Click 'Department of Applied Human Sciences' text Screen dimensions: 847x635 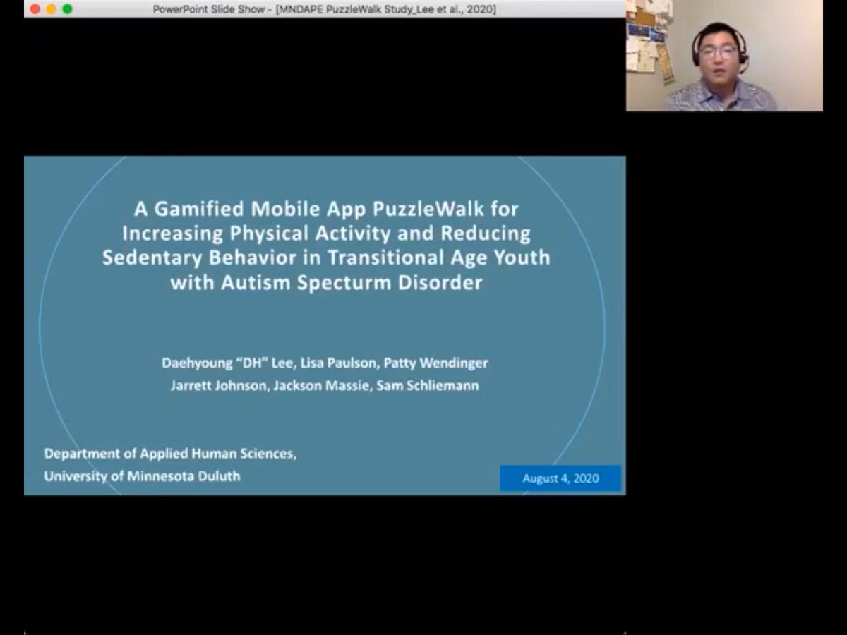(x=170, y=454)
